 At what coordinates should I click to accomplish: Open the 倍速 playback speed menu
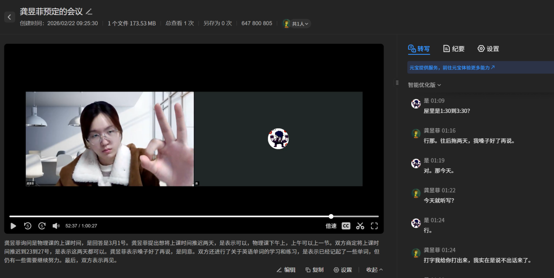[x=331, y=226]
